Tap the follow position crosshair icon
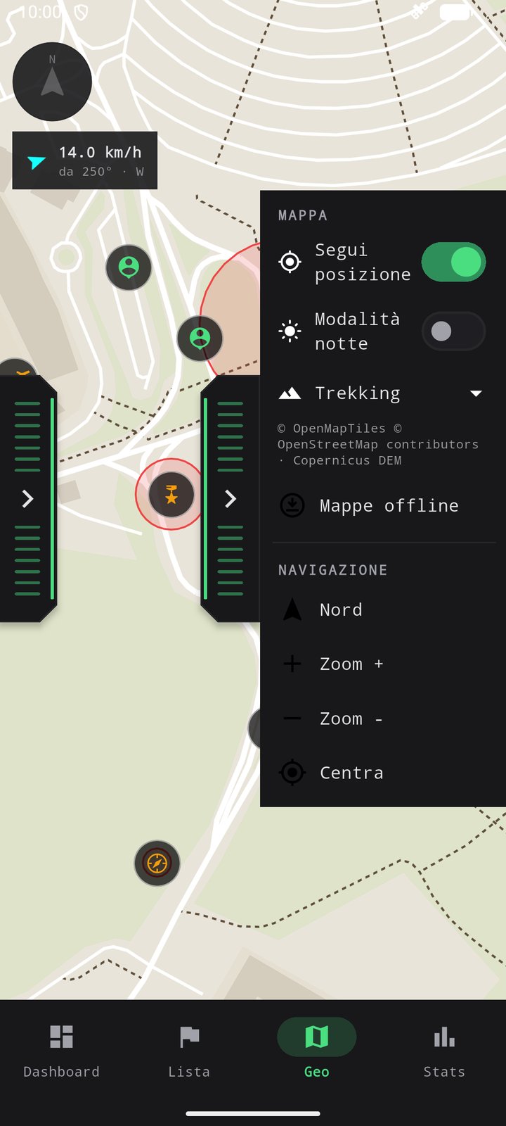Viewport: 506px width, 1126px height. coord(290,262)
